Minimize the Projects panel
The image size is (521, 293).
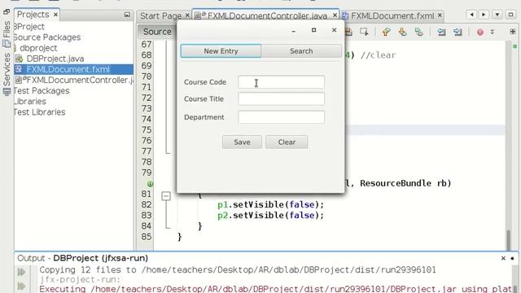(127, 15)
